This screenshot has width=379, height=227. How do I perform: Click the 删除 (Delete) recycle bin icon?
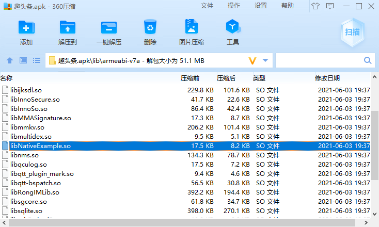150,27
